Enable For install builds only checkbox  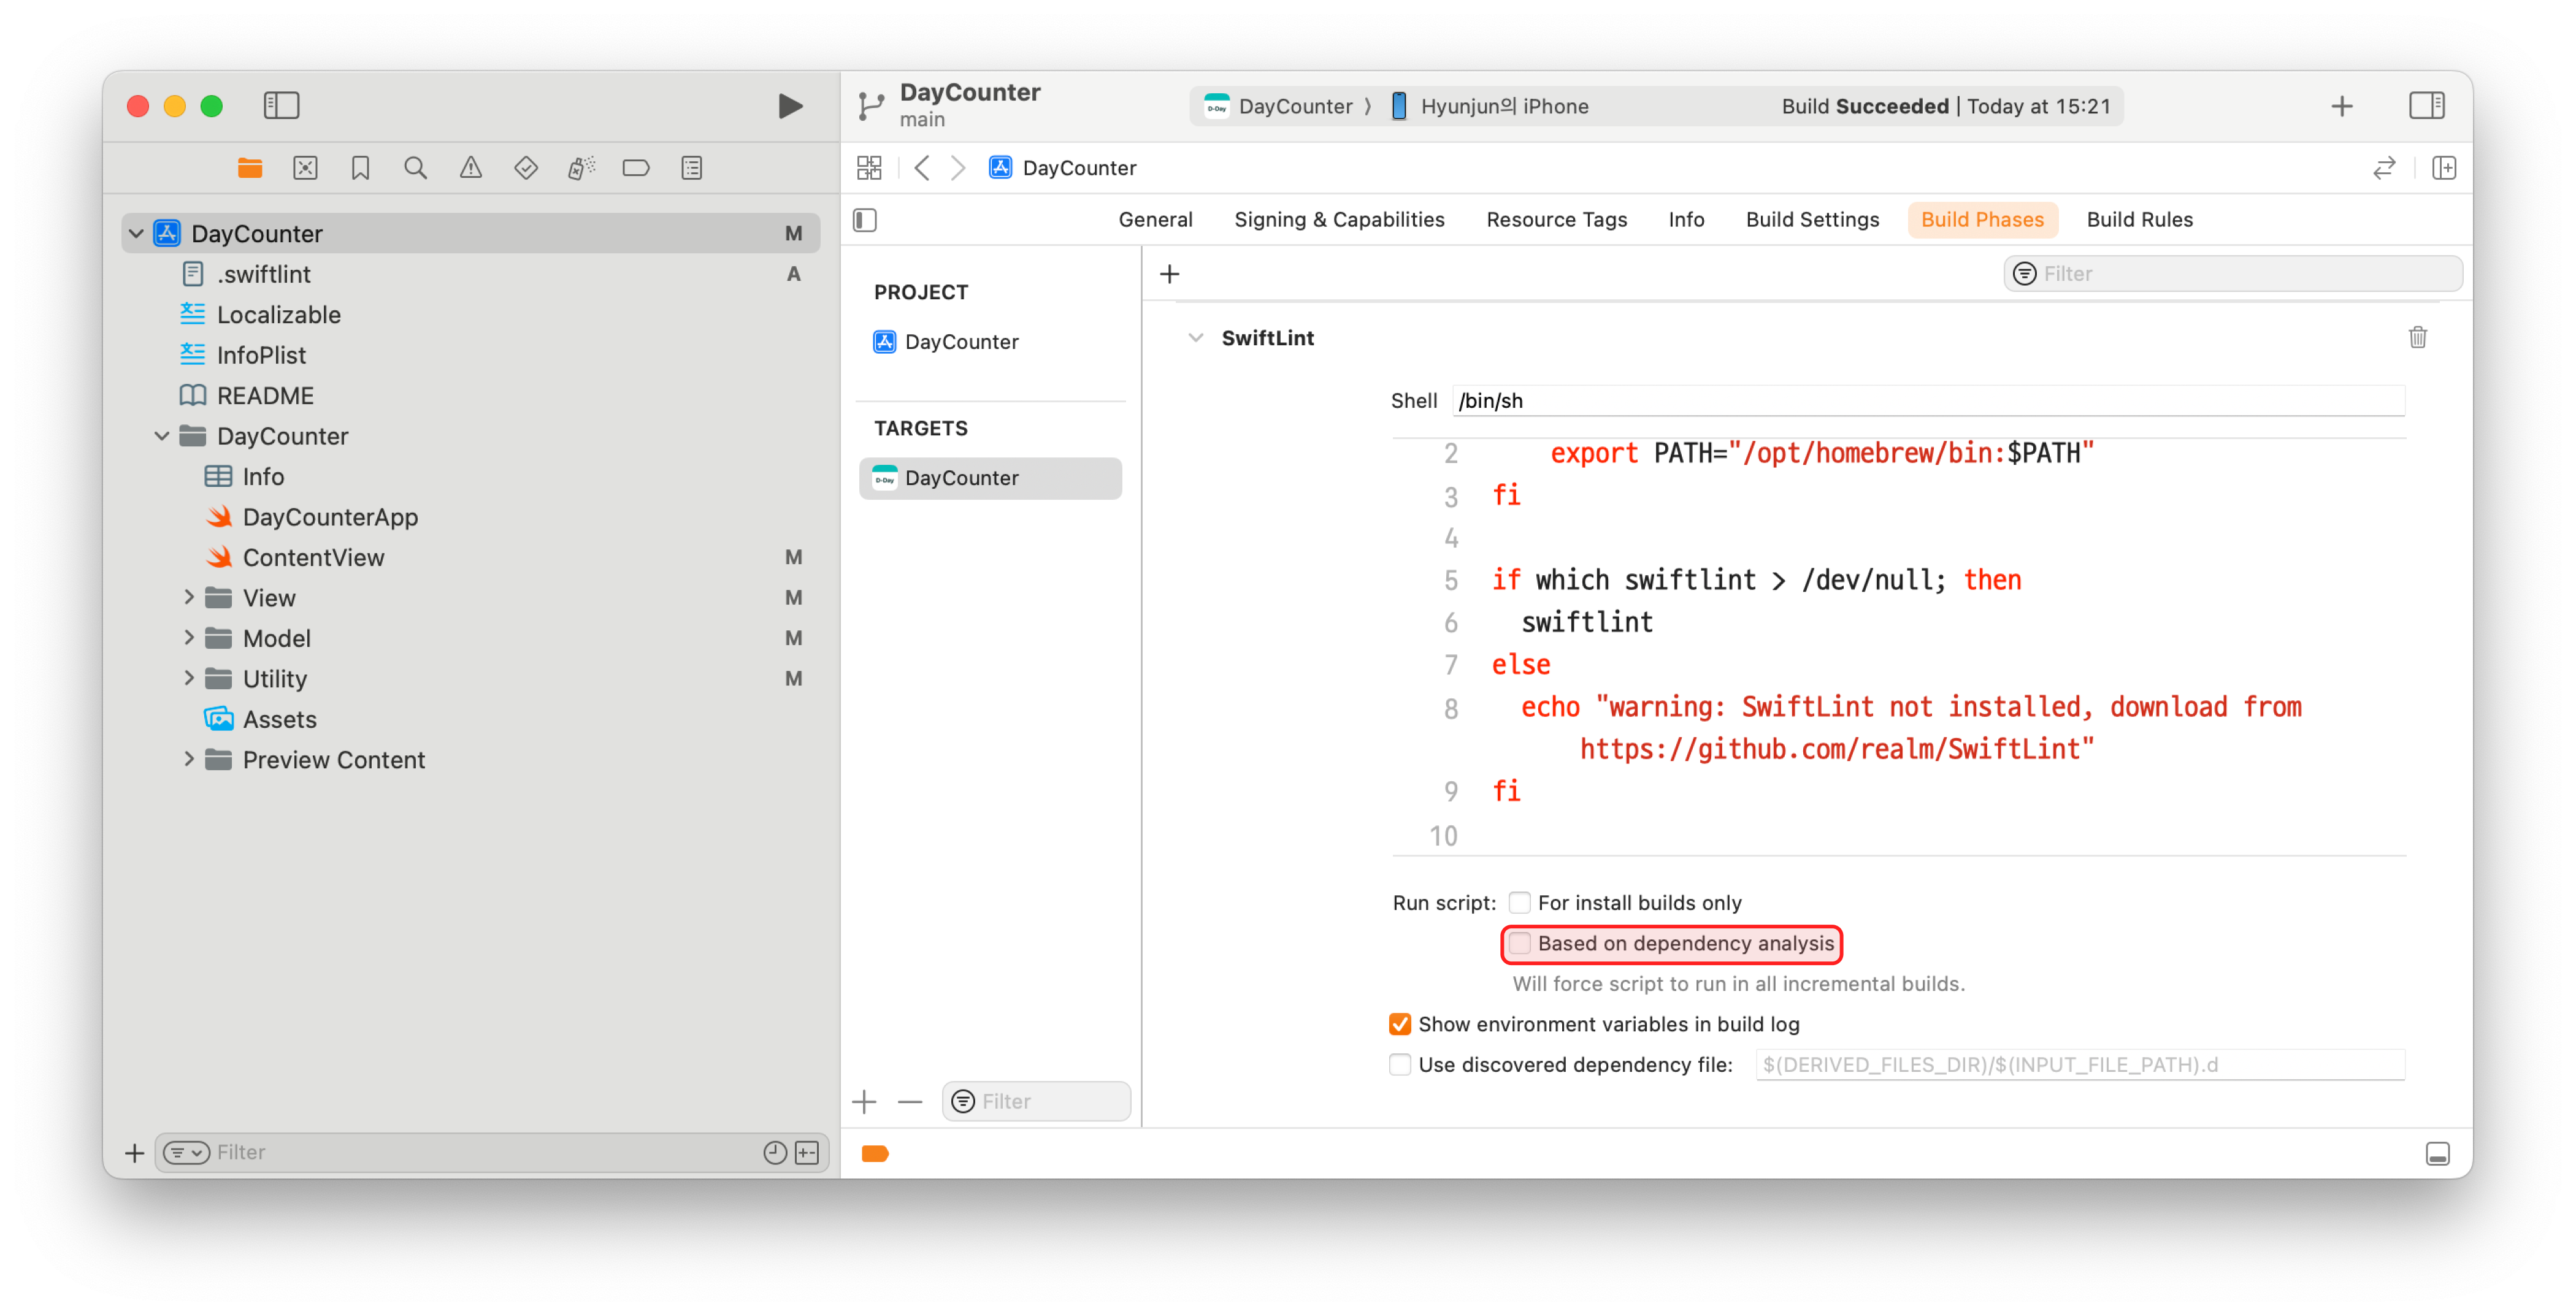[1519, 903]
